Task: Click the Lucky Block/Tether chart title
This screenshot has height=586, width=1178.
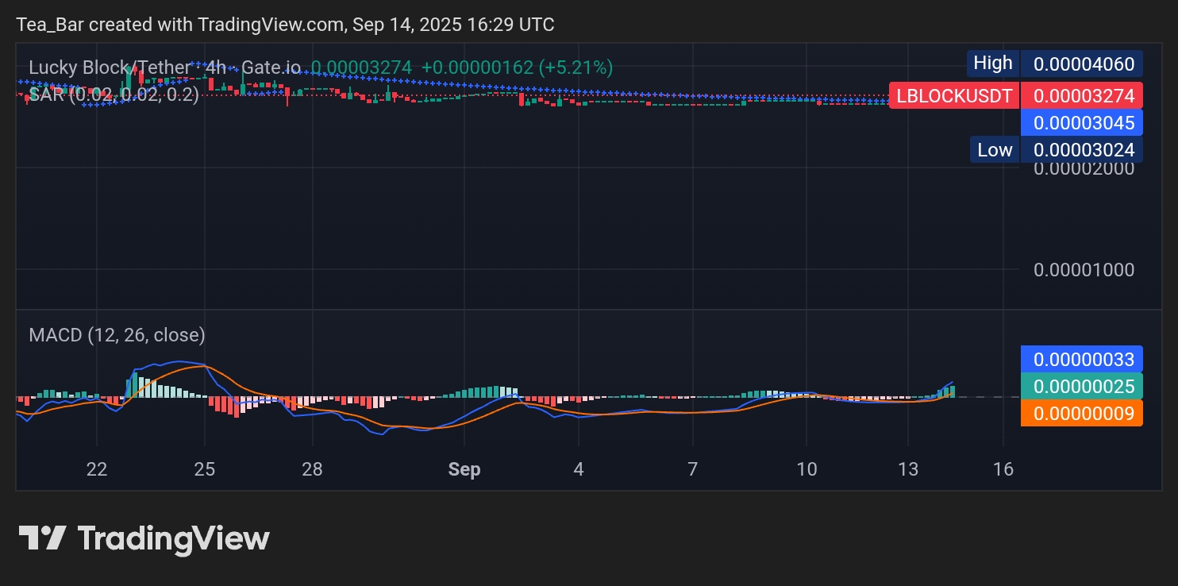Action: pos(164,68)
